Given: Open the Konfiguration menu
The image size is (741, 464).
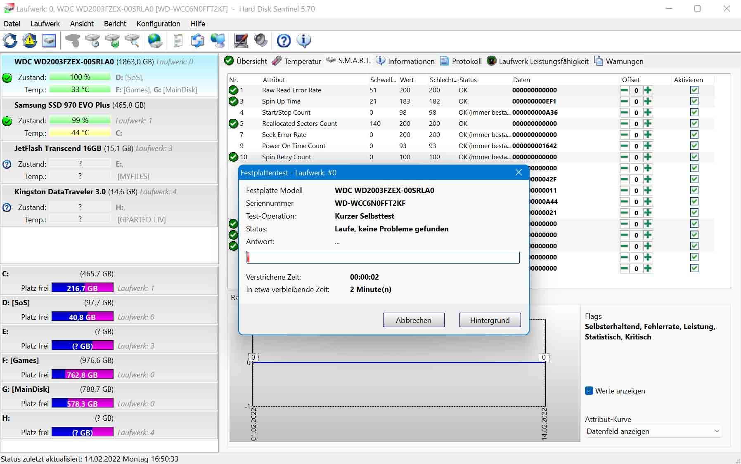Looking at the screenshot, I should 159,24.
